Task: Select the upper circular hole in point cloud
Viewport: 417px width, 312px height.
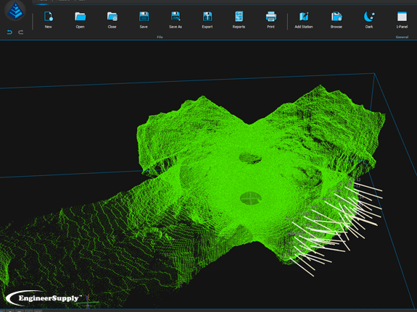Action: coord(250,158)
